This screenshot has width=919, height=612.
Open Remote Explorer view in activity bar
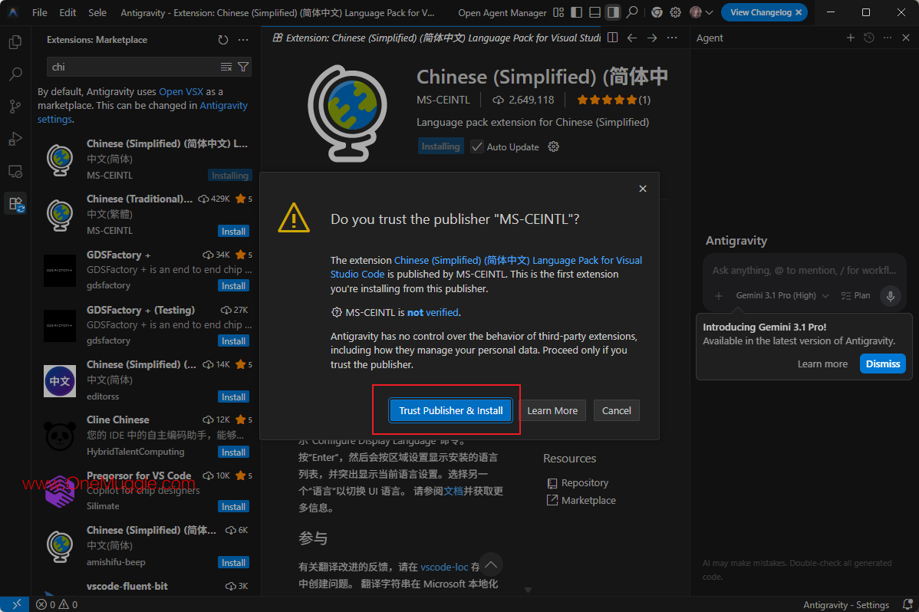16,171
